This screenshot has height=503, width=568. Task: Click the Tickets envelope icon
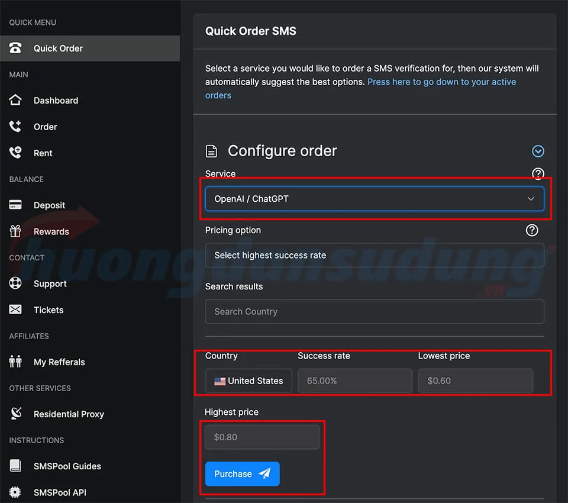(15, 309)
